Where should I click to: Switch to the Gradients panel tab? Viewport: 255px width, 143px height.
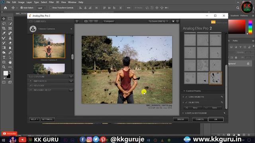coord(235,15)
